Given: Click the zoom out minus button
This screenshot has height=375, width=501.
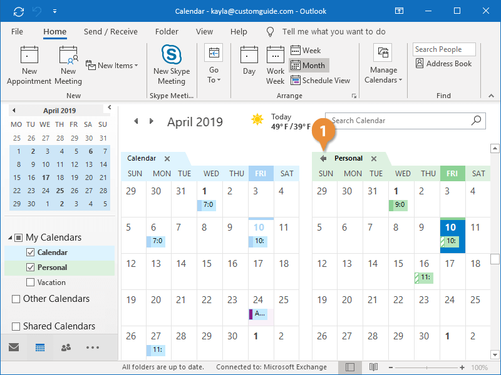Looking at the screenshot, I should click(390, 367).
